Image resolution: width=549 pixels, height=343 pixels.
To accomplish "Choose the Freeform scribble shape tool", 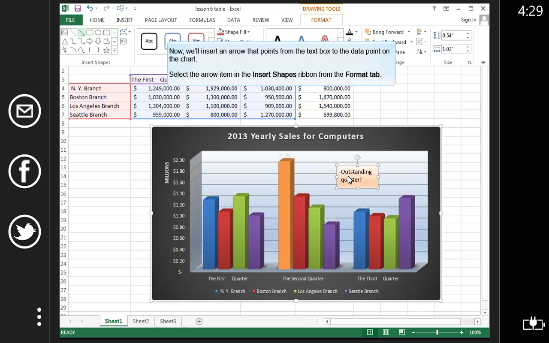I will [64, 50].
